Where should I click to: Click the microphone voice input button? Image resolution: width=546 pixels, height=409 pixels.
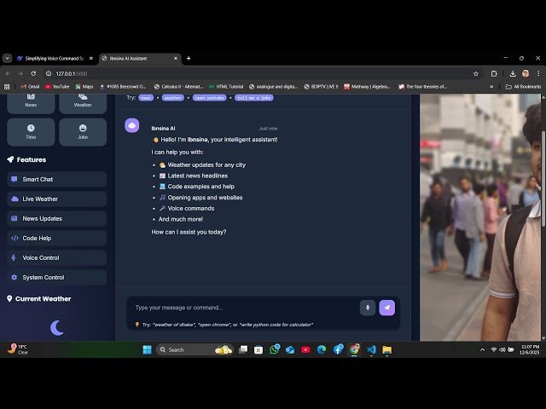(x=368, y=308)
